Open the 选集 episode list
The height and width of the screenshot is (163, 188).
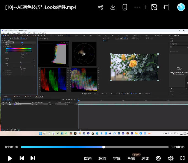click(x=145, y=158)
